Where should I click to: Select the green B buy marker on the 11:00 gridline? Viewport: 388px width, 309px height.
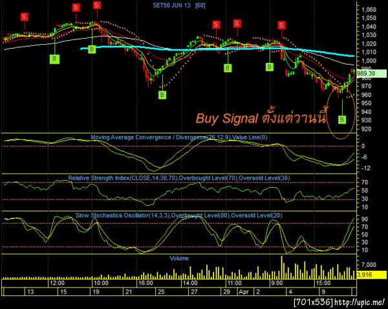228,67
